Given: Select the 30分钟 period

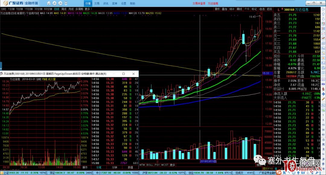Looking at the screenshot, I should [x=38, y=9].
